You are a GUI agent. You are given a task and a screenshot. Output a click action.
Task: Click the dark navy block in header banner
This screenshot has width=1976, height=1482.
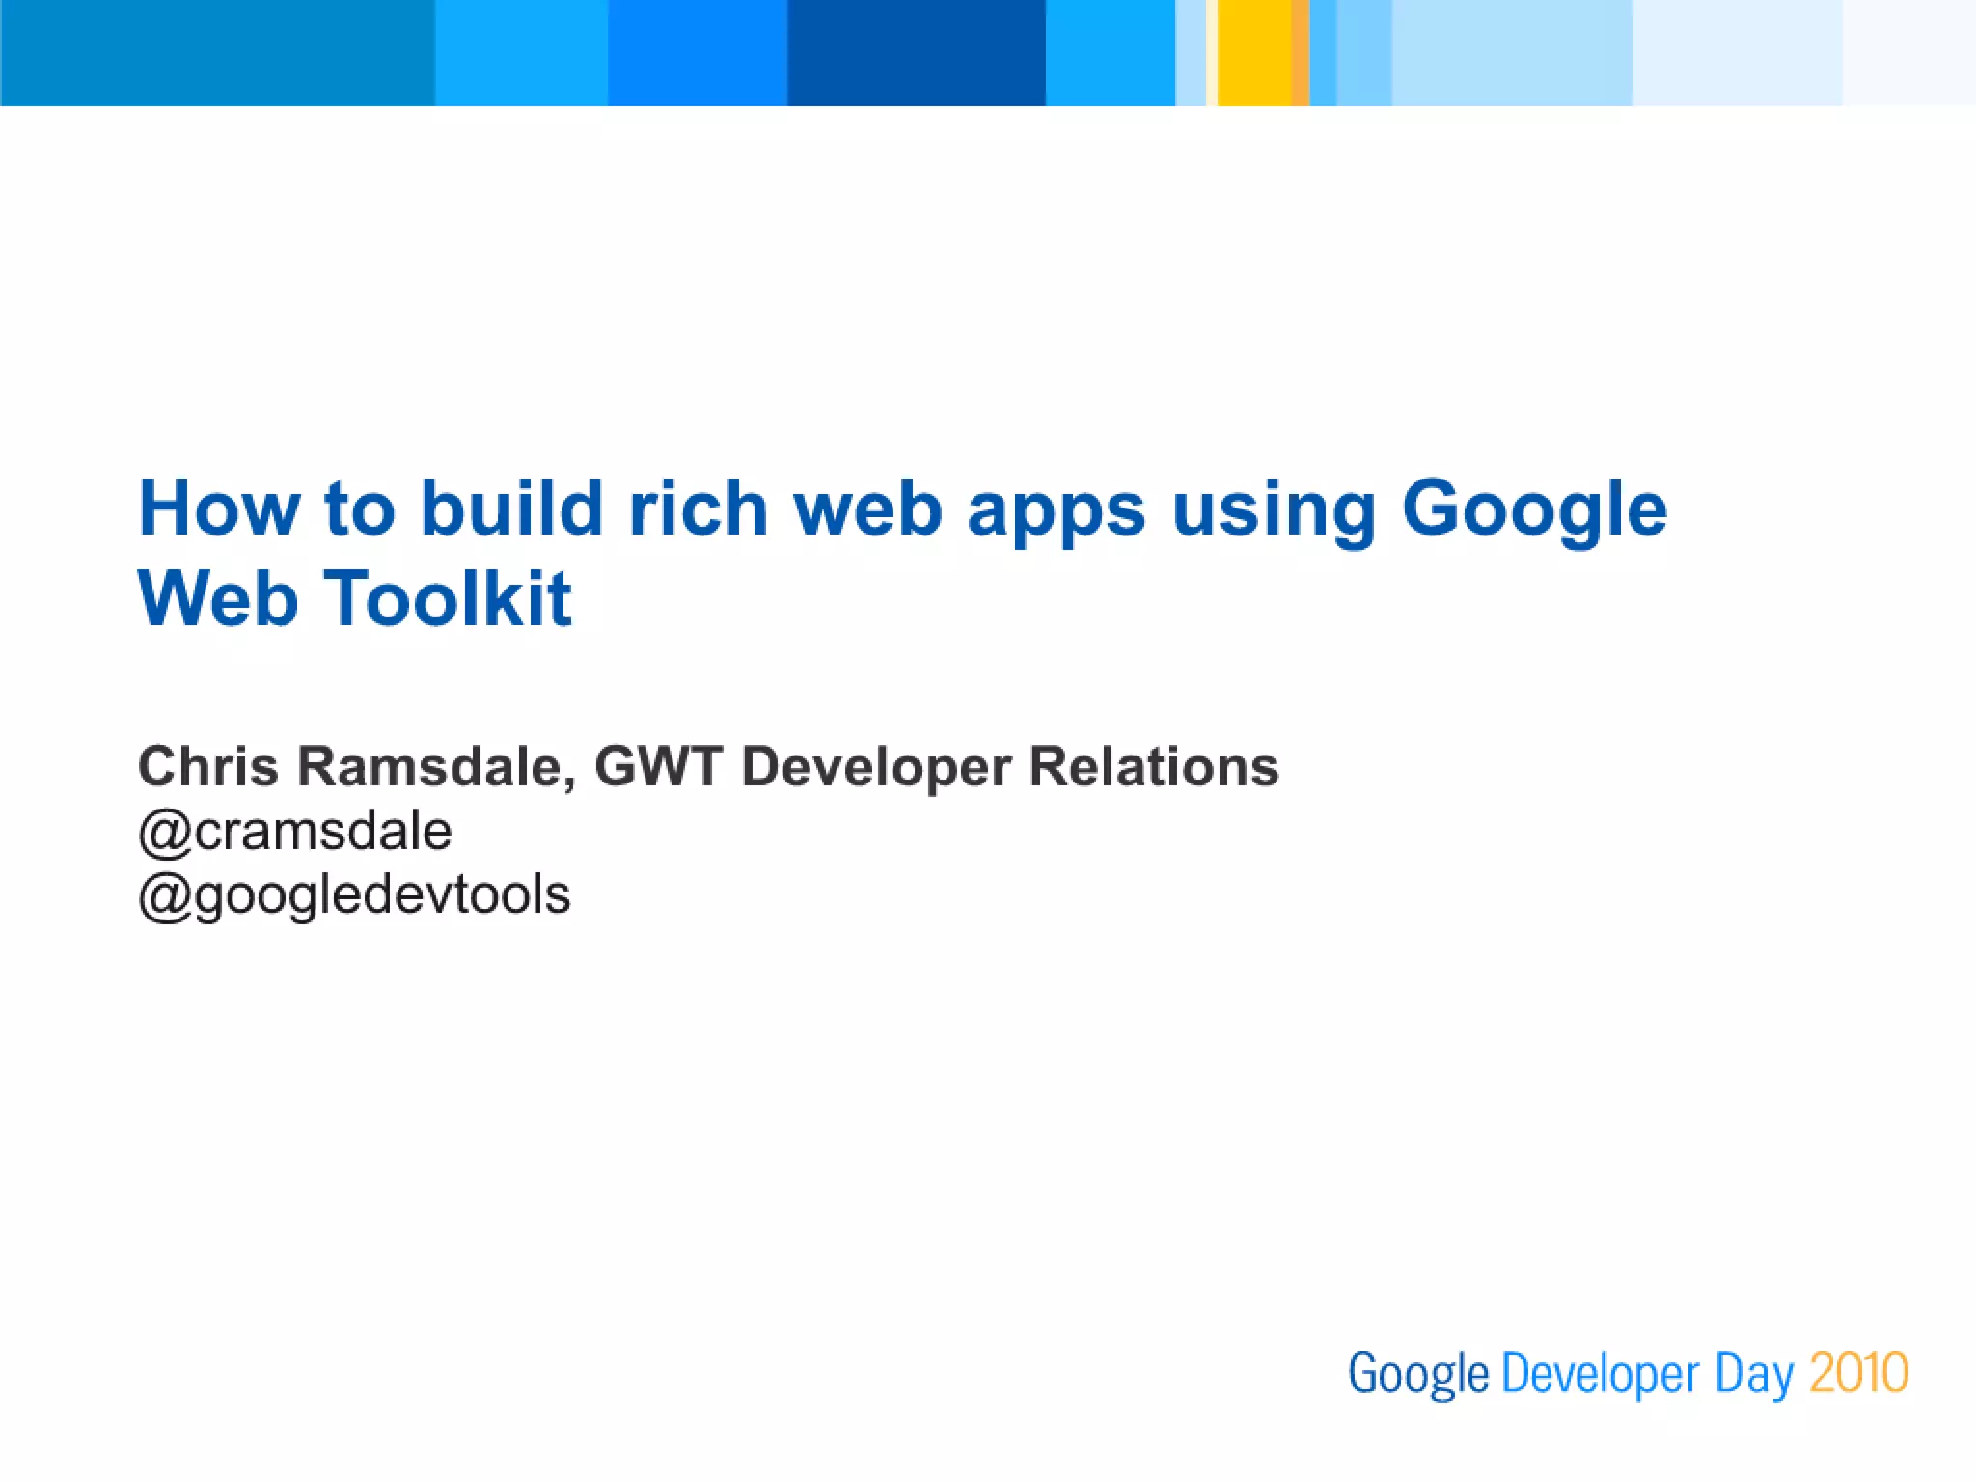(x=916, y=53)
